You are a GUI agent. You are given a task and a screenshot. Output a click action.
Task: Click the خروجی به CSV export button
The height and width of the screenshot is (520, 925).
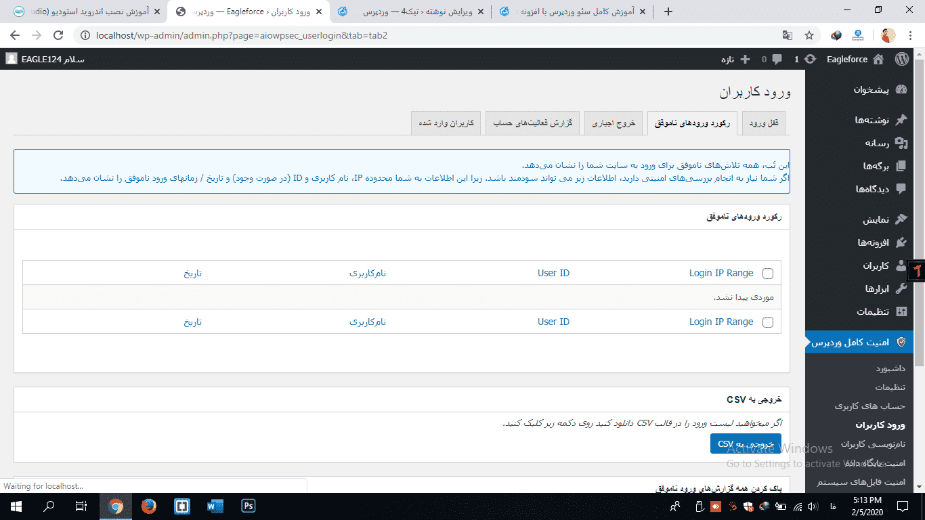pos(746,444)
